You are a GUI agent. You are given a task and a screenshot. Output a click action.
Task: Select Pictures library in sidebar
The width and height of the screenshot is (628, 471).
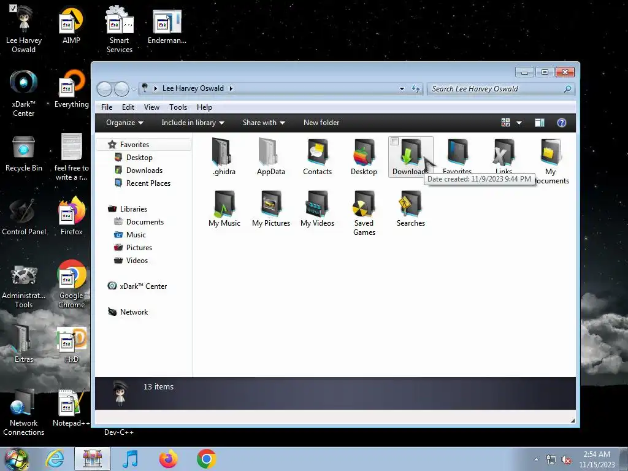click(139, 248)
